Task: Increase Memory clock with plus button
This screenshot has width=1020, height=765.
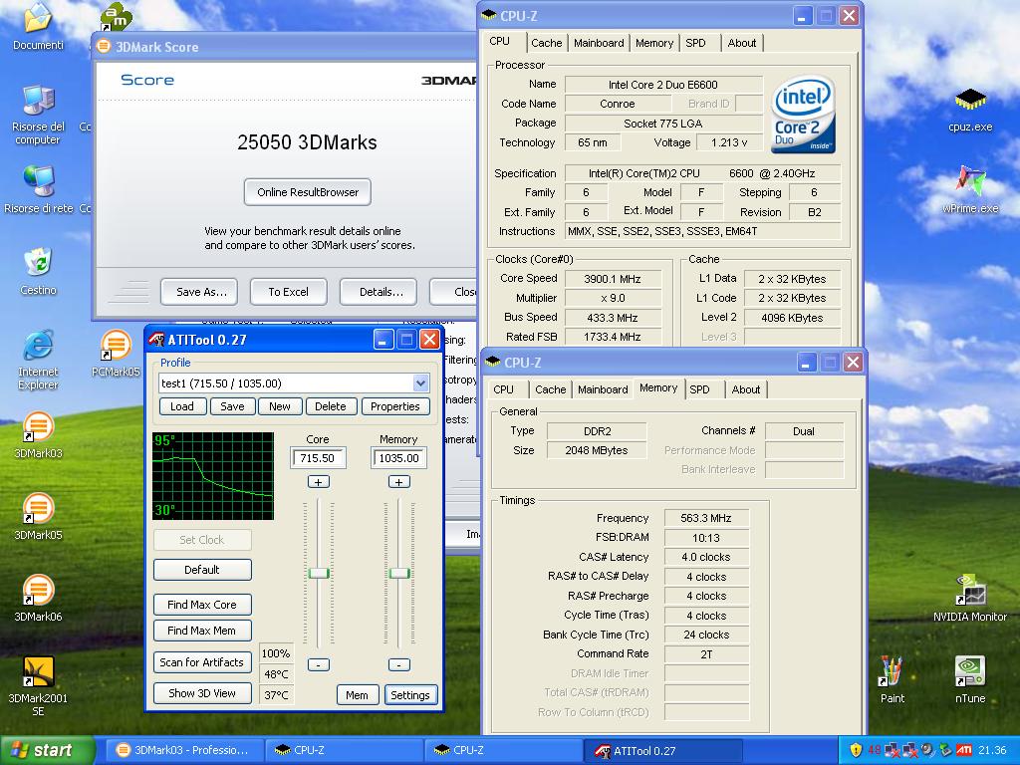Action: 398,482
